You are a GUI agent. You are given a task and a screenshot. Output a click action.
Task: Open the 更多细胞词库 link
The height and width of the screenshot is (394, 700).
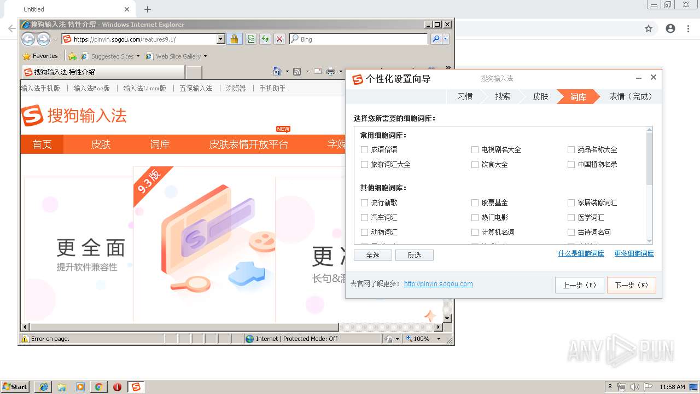pyautogui.click(x=634, y=253)
